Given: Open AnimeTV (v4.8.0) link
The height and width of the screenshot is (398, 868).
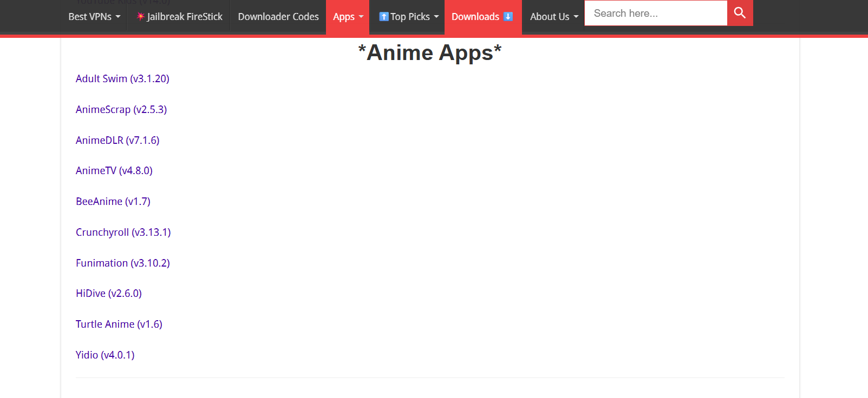Looking at the screenshot, I should tap(114, 171).
